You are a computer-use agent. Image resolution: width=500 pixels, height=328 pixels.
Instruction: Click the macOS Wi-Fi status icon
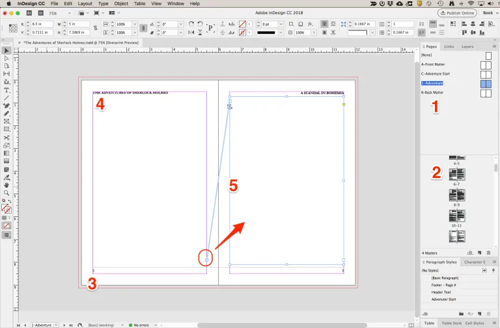471,3
